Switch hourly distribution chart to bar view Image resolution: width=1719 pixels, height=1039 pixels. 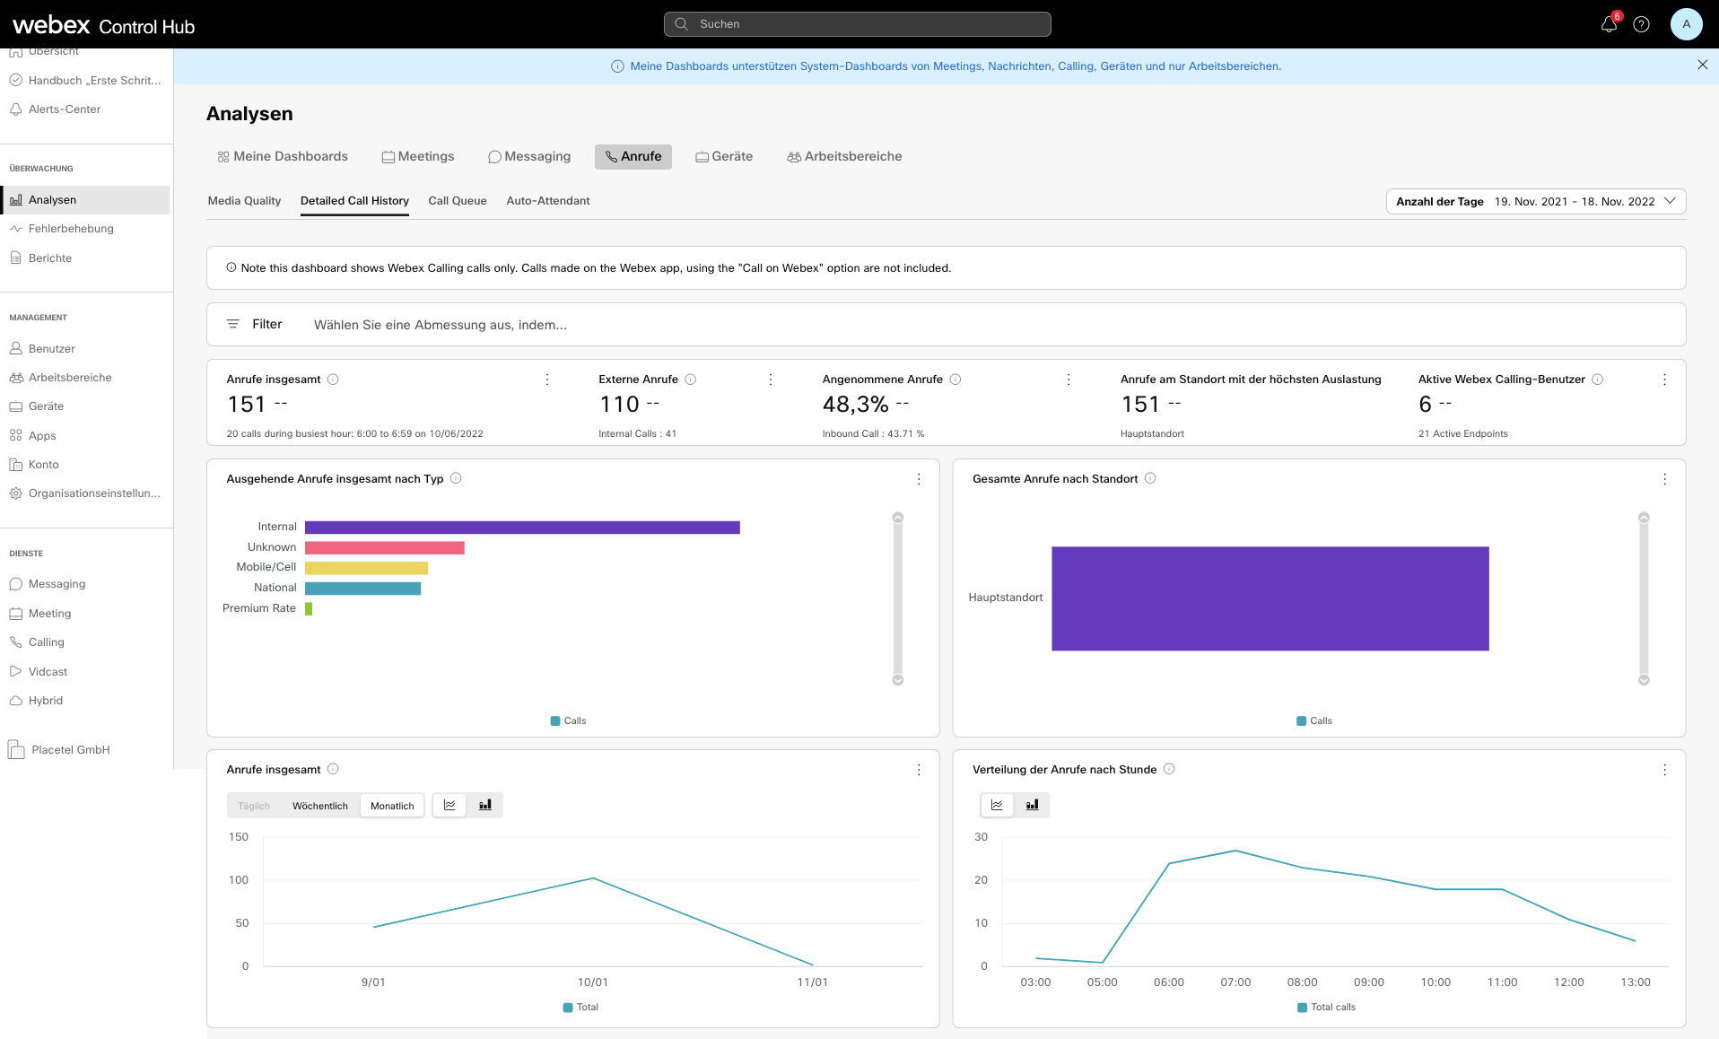coord(1032,805)
